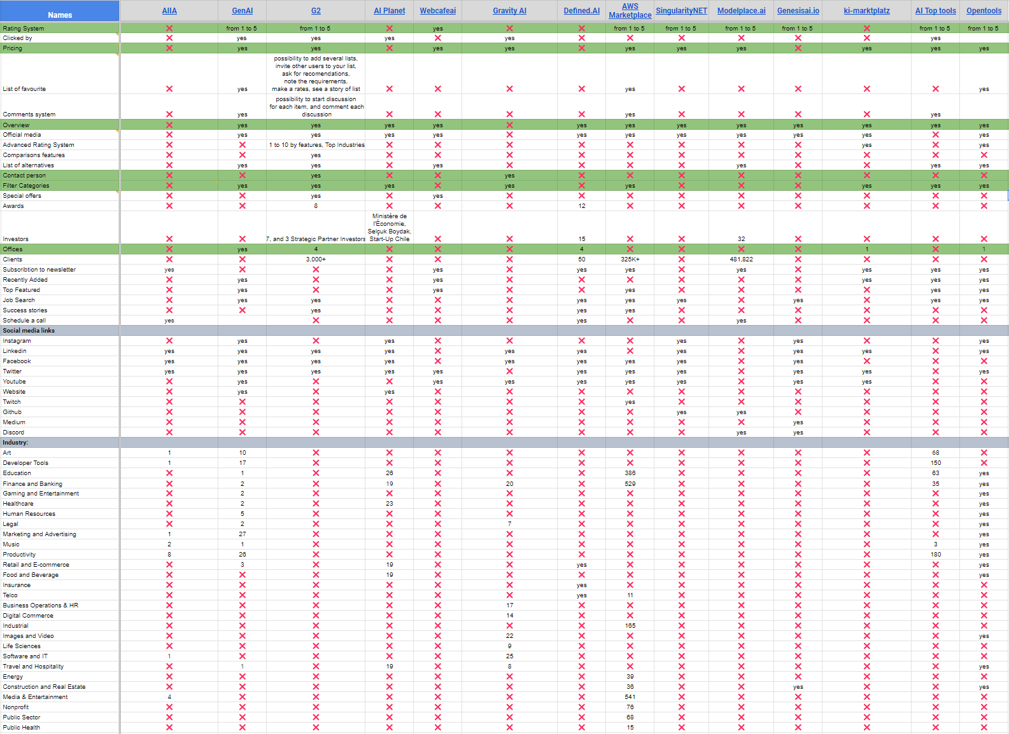Click the Gravity AI header link
1009x734 pixels.
(x=509, y=11)
